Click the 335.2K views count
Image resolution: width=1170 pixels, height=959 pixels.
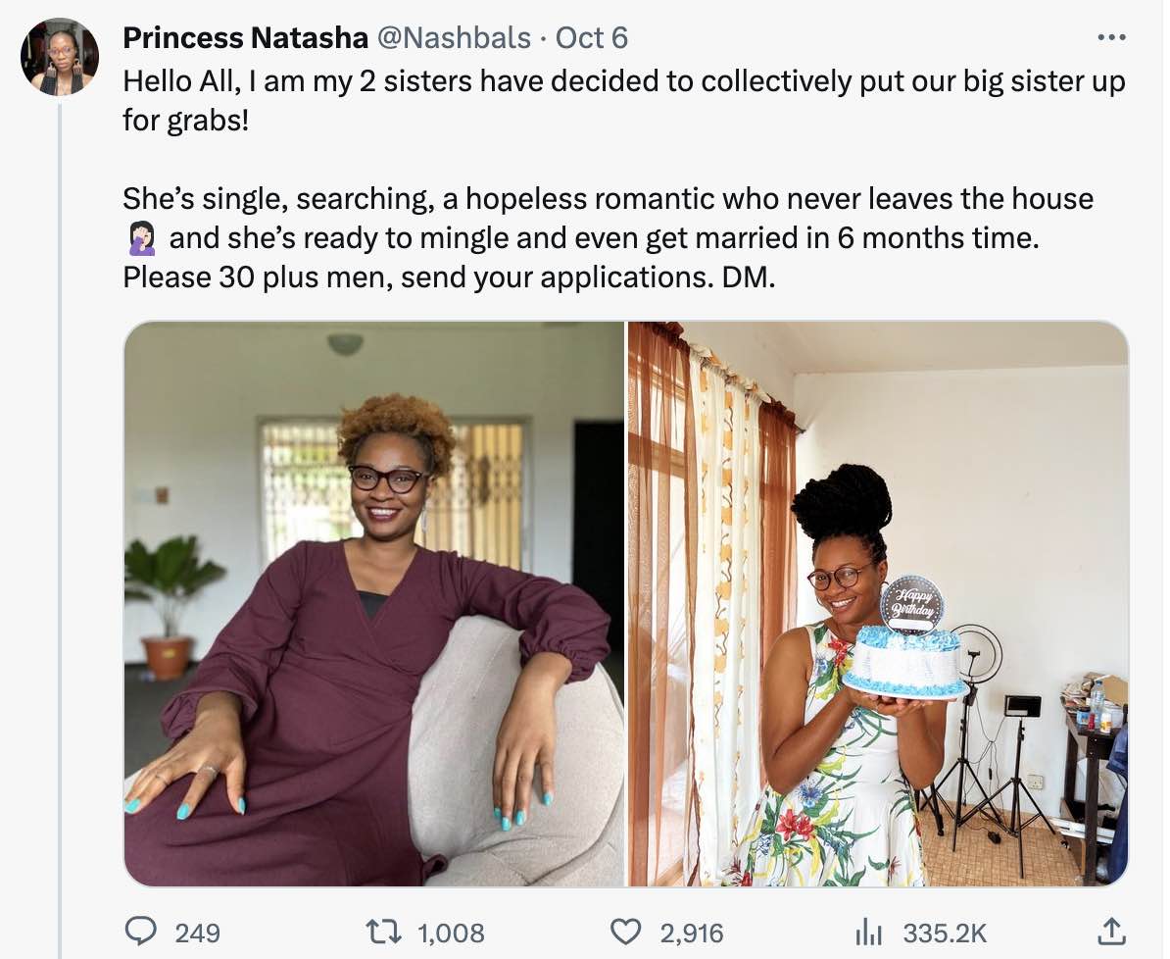945,933
